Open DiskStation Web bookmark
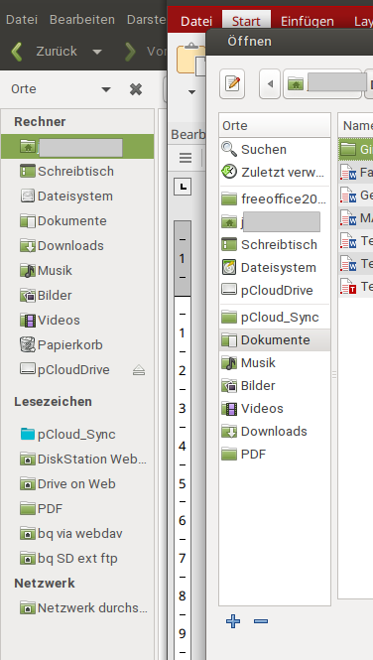This screenshot has width=373, height=660. pos(77,460)
